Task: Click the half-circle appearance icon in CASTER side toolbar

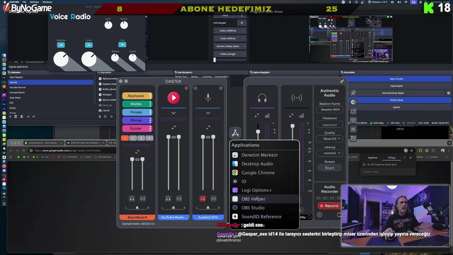Action: pyautogui.click(x=353, y=102)
